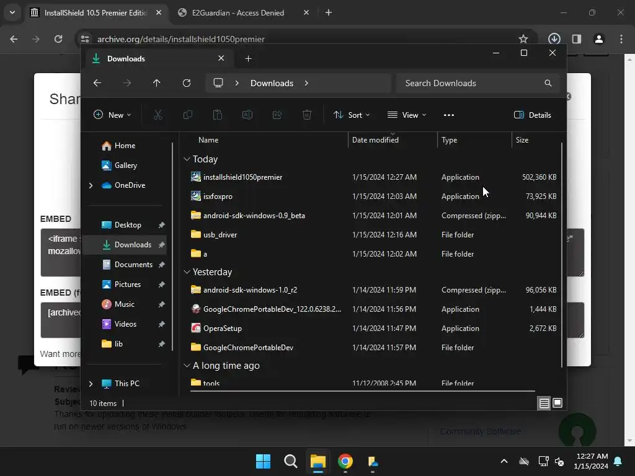
Task: Open Windows taskbar search
Action: 291,461
